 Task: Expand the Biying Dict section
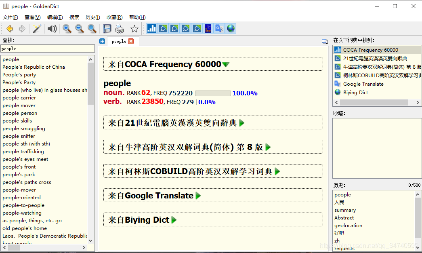point(174,220)
